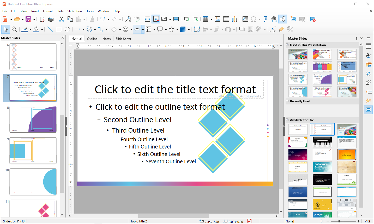Switch to the Notes tab
The image size is (374, 224).
coord(106,39)
